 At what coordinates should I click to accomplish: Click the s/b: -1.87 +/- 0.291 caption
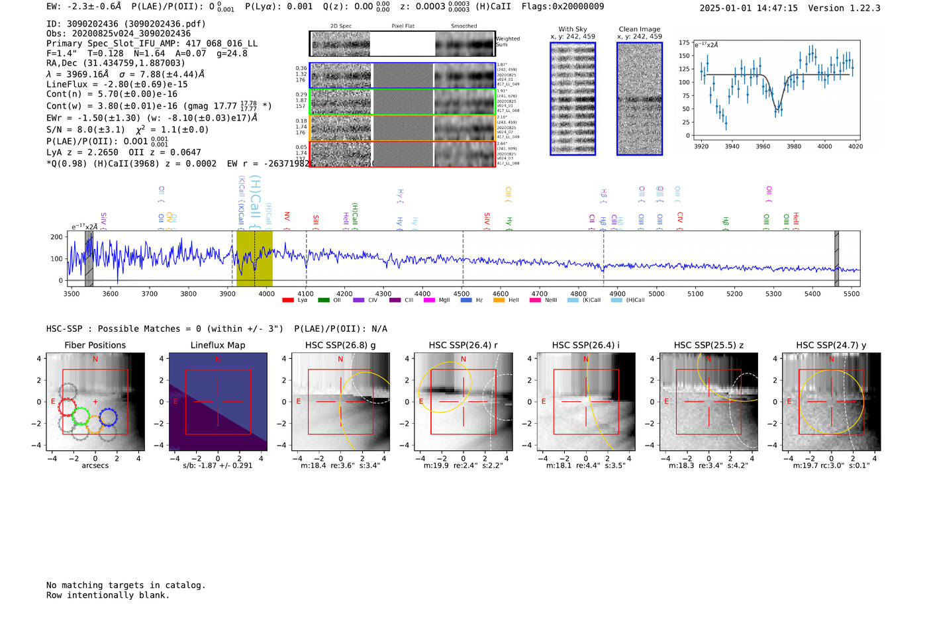point(218,465)
